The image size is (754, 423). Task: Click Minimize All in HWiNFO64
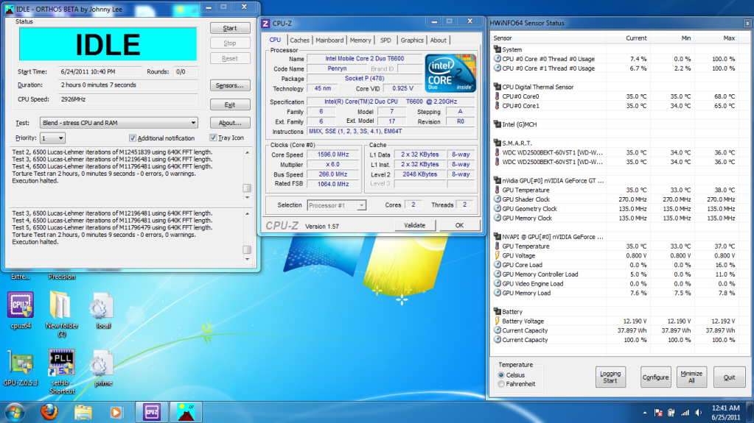pyautogui.click(x=691, y=377)
